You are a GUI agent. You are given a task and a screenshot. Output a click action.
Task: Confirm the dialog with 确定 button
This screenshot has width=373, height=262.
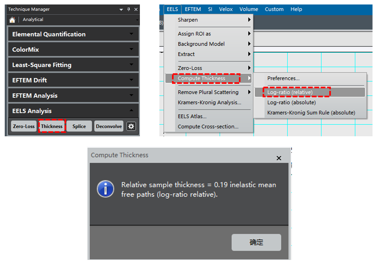pyautogui.click(x=256, y=242)
